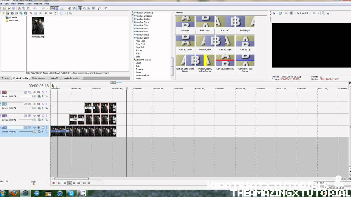Click the iTunes icon in taskbar
Screen dimensions: 351x197
60,193
